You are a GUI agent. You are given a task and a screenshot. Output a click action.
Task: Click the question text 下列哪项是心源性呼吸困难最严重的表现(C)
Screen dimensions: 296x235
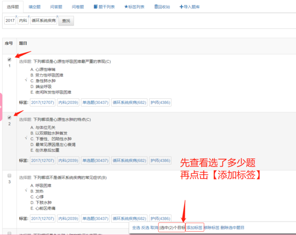[x=72, y=62]
